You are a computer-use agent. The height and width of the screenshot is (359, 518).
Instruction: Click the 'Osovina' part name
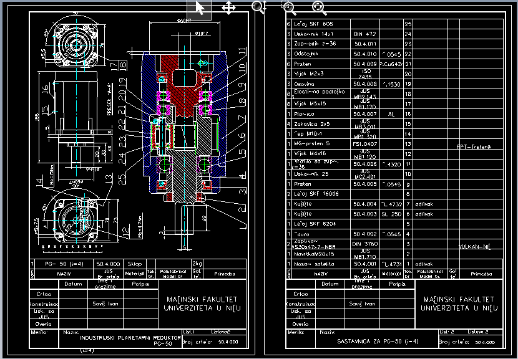click(x=305, y=84)
